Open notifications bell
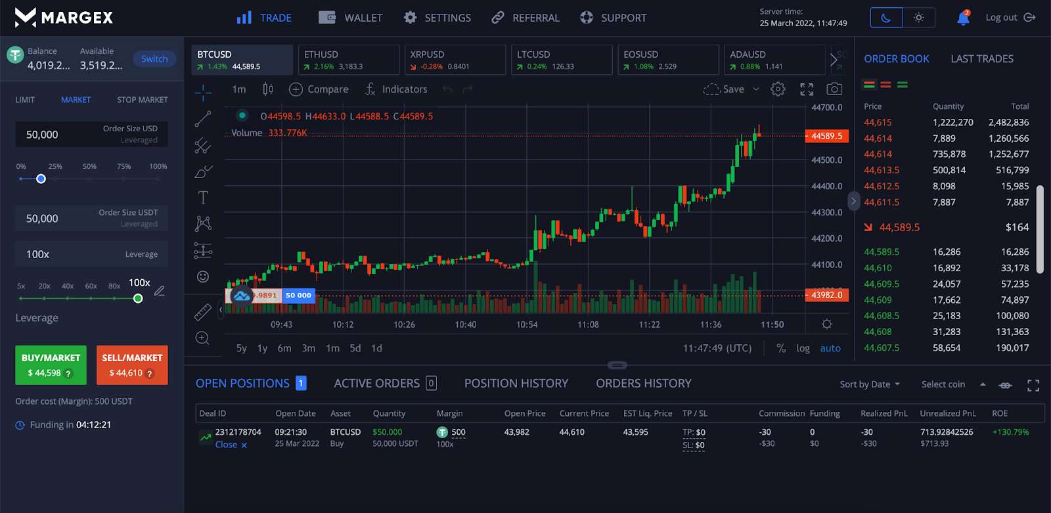Image resolution: width=1051 pixels, height=513 pixels. 963,18
